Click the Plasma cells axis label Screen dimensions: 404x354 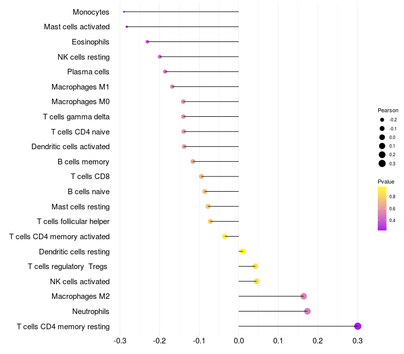tap(88, 72)
